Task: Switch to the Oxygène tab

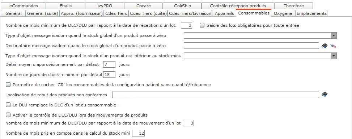Action: [x=283, y=13]
